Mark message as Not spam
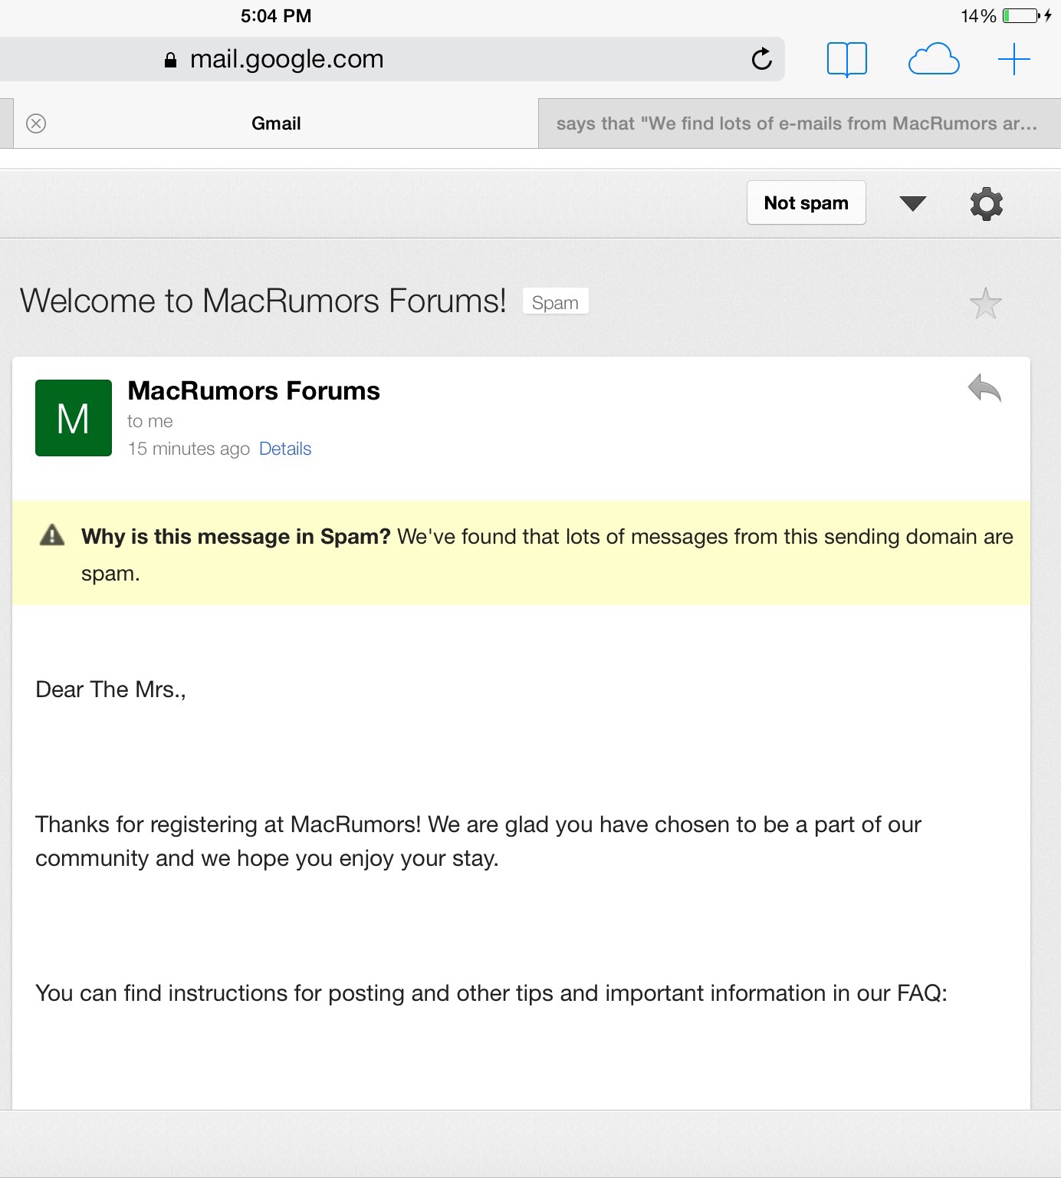Viewport: 1061px width, 1178px height. point(806,202)
